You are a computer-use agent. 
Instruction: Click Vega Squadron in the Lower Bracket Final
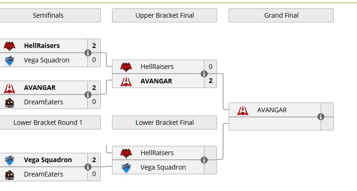click(x=163, y=167)
